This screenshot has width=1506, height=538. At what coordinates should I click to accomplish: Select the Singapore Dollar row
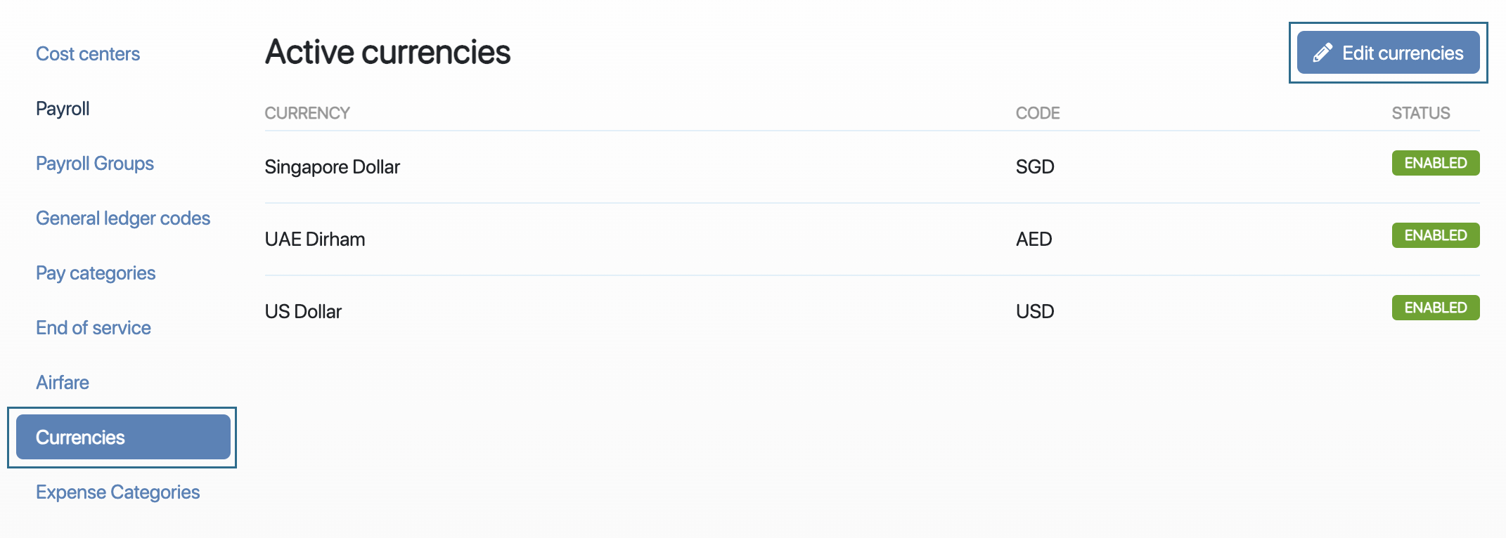tap(873, 167)
